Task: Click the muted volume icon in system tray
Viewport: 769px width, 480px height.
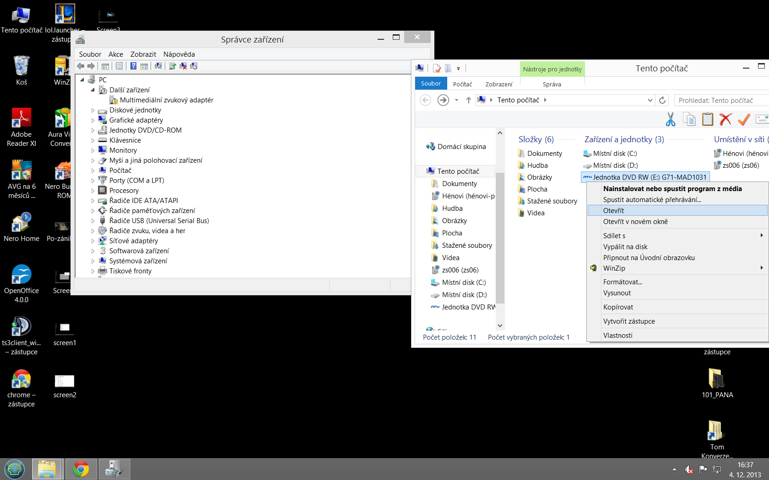Action: point(689,469)
